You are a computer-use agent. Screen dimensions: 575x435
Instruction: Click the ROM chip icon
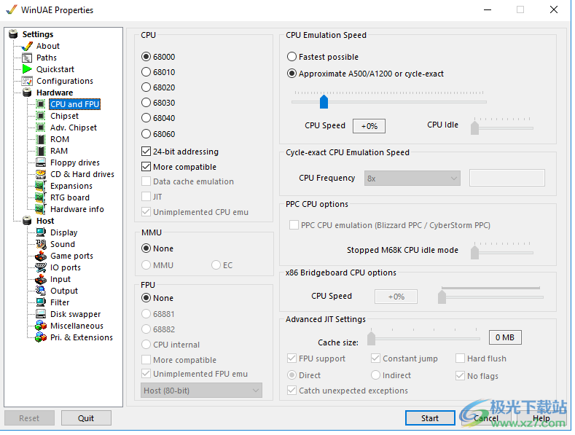(41, 140)
